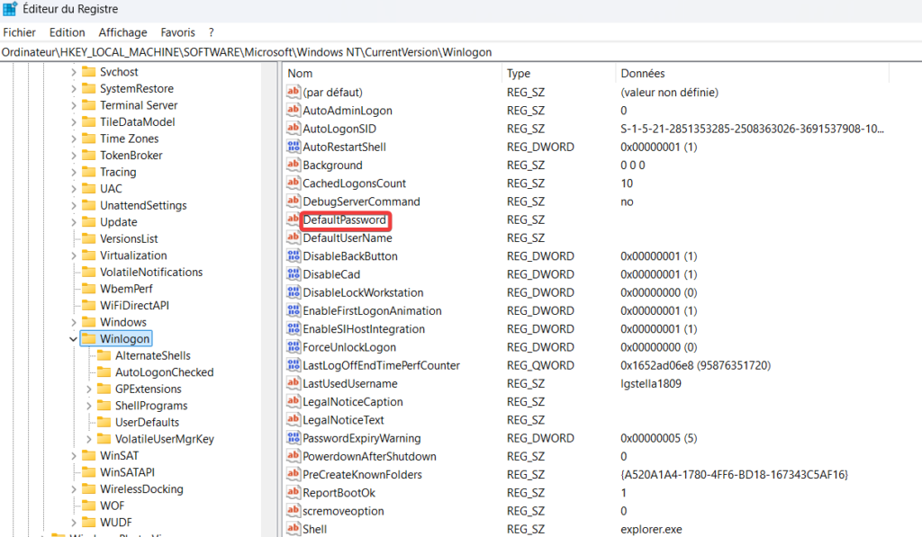
Task: Open the Fichier menu
Action: pyautogui.click(x=20, y=32)
